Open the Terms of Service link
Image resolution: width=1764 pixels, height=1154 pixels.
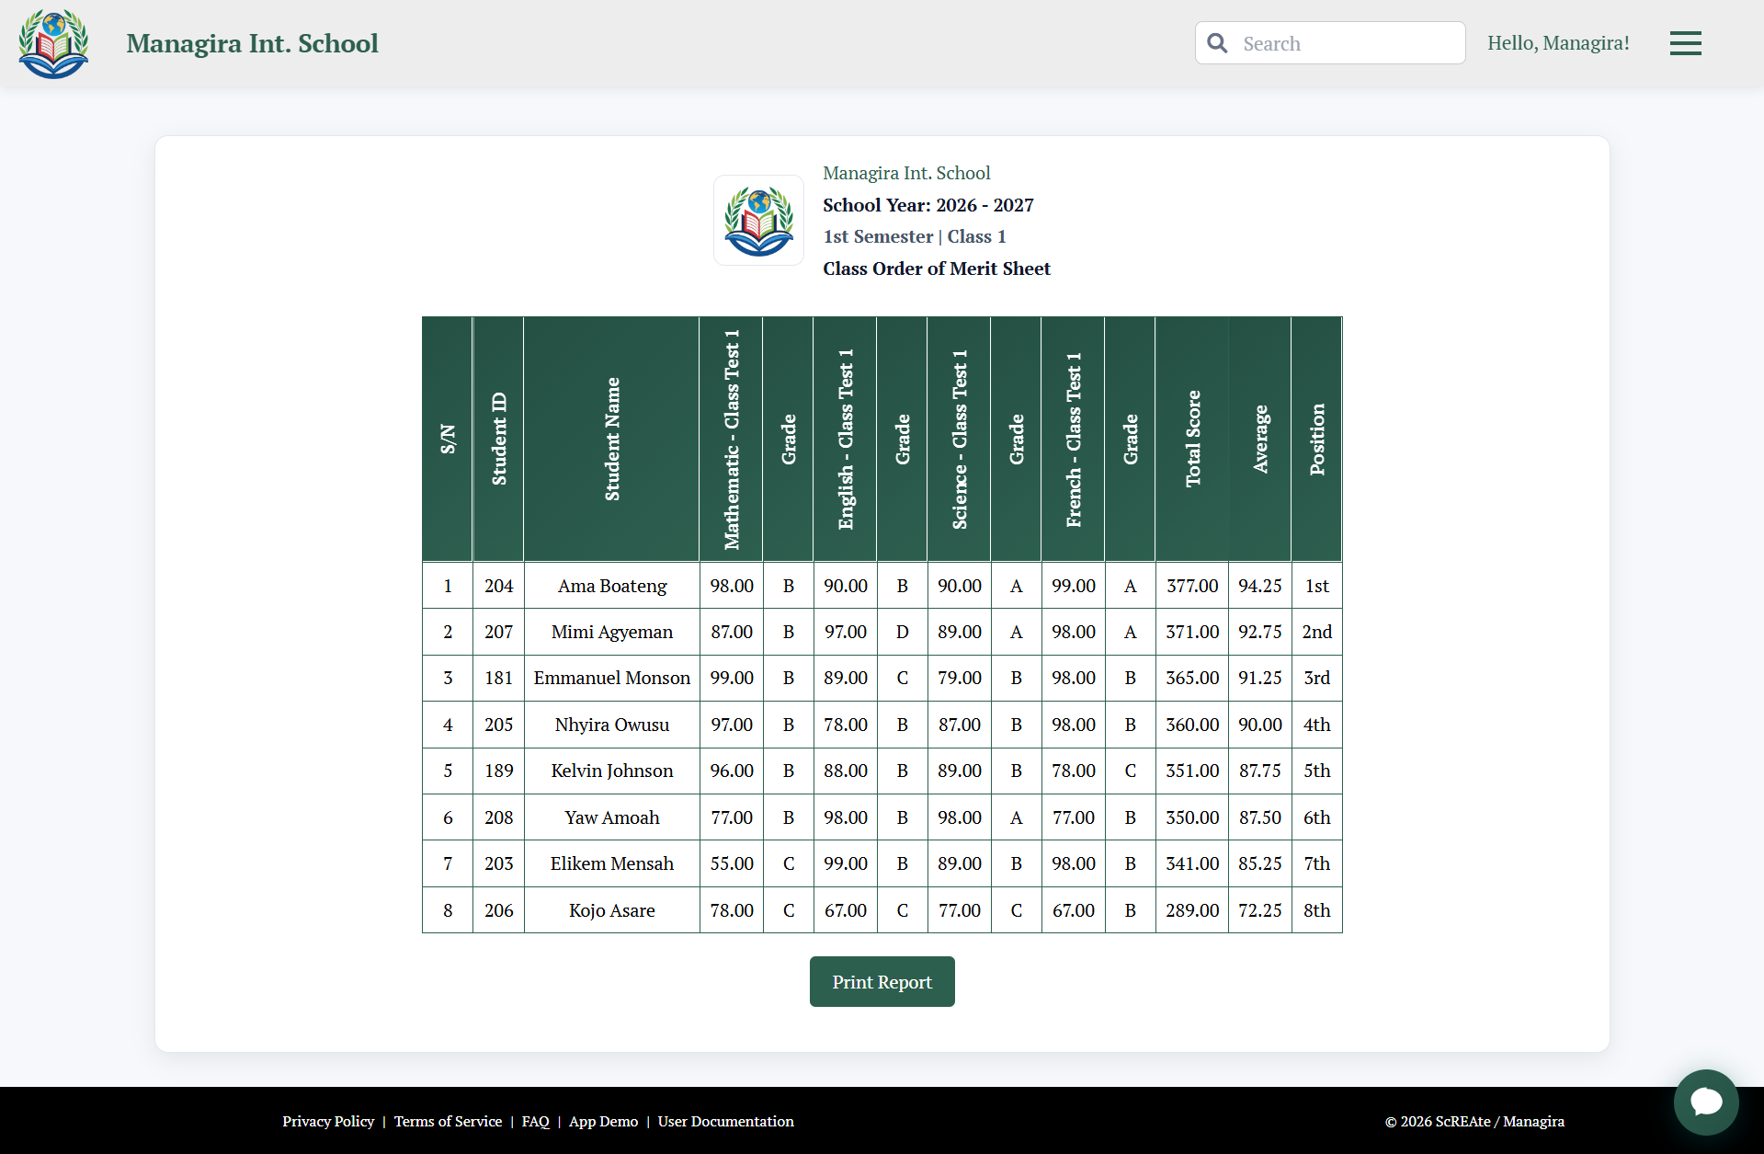(x=448, y=1121)
